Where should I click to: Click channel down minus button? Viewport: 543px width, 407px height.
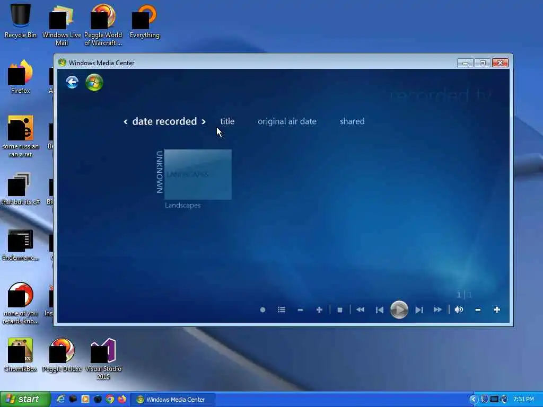(x=300, y=309)
